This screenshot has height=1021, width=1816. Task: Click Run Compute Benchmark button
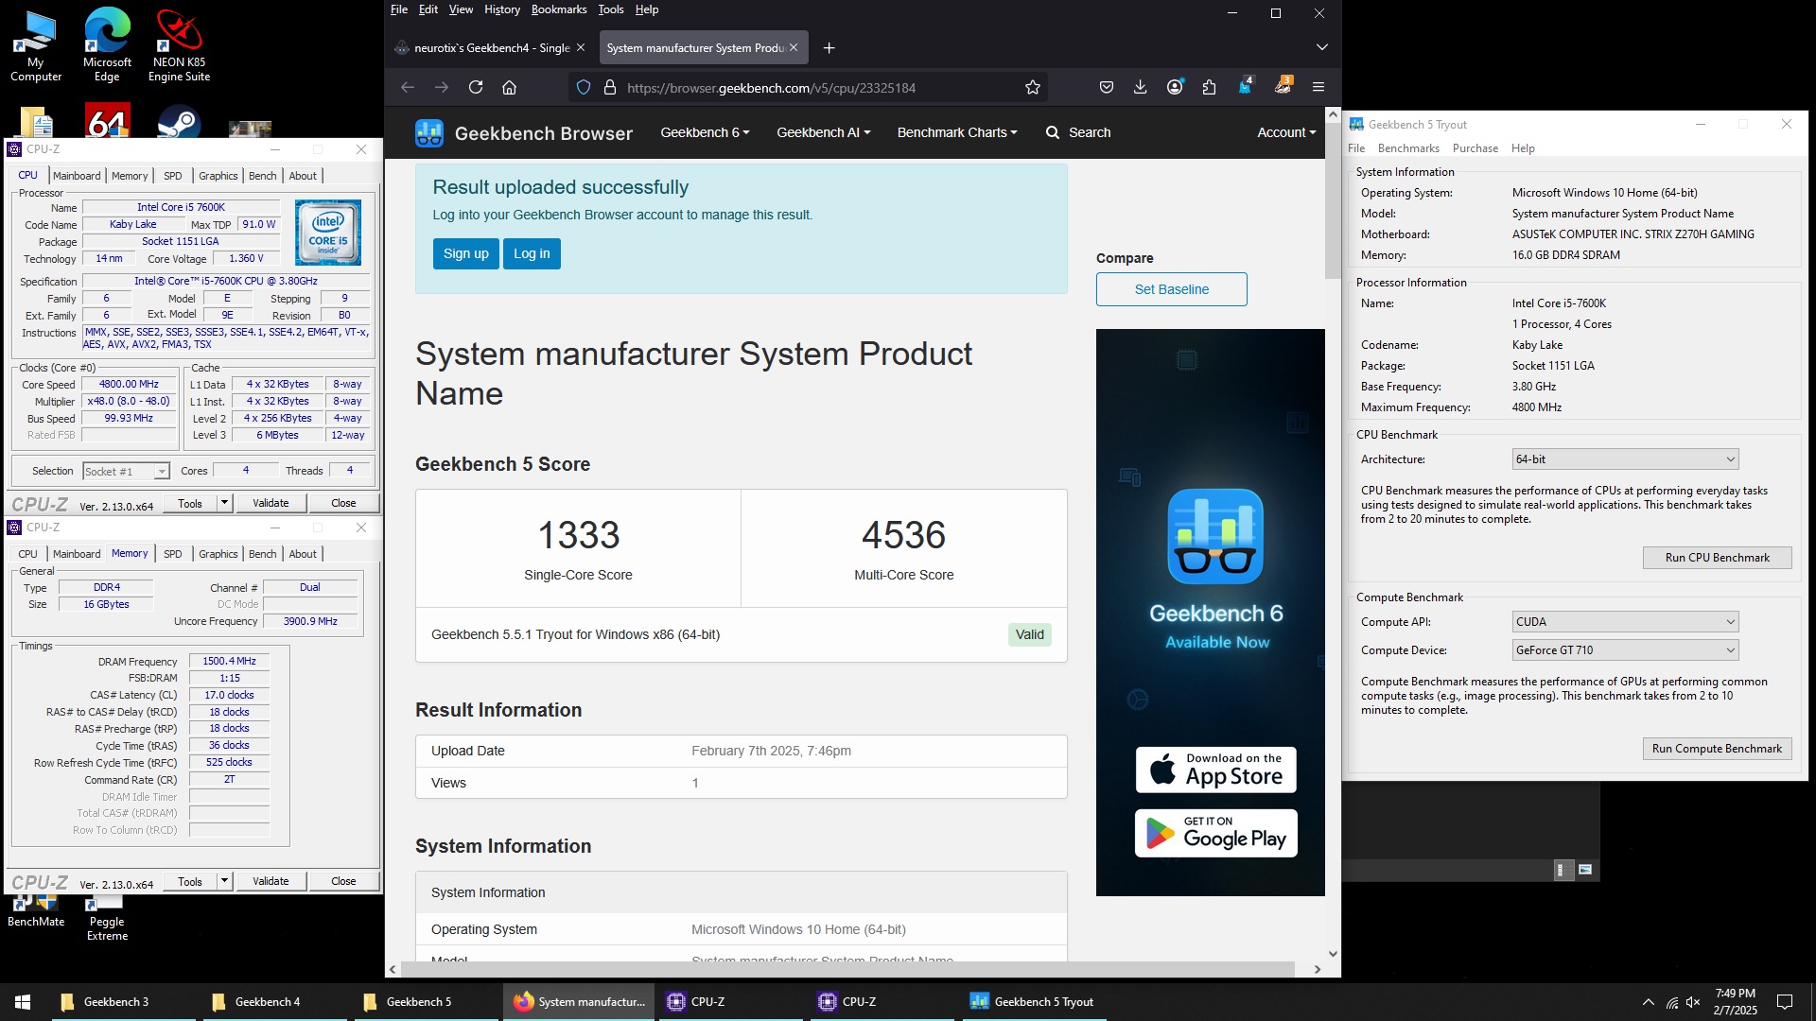(1717, 749)
